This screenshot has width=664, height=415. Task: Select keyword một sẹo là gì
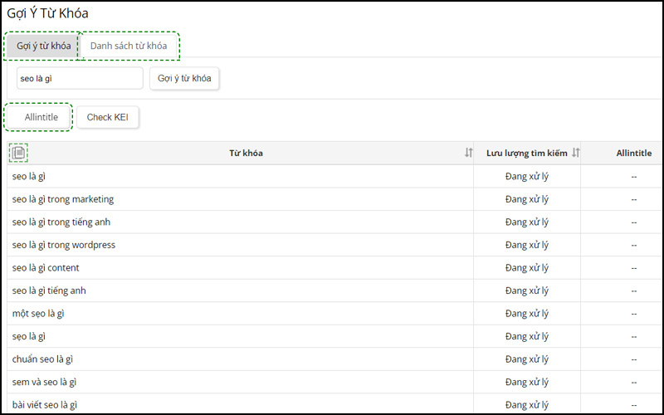(38, 314)
